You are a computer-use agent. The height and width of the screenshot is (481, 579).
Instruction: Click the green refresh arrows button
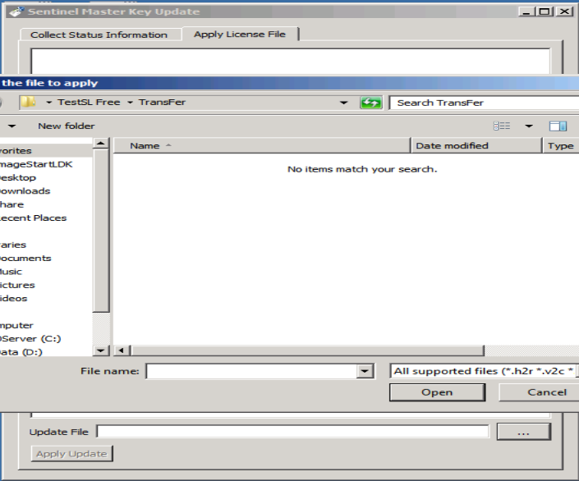[x=370, y=103]
